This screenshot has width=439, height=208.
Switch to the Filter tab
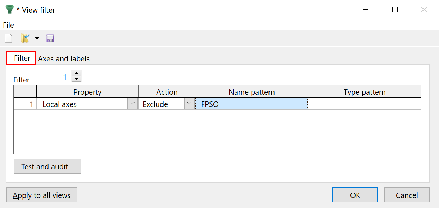point(22,58)
